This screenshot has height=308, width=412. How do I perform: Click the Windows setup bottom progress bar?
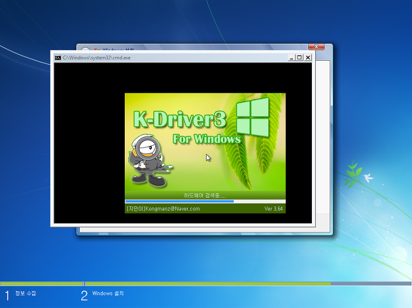point(206,284)
